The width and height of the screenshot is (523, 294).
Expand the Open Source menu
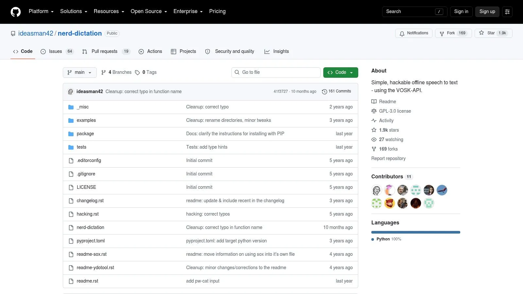(x=149, y=11)
